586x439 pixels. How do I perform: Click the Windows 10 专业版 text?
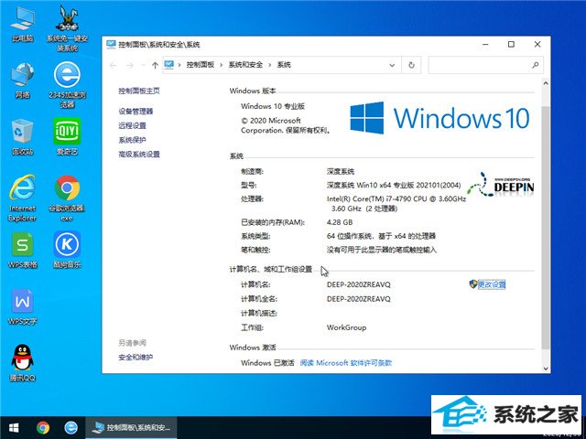(x=273, y=106)
